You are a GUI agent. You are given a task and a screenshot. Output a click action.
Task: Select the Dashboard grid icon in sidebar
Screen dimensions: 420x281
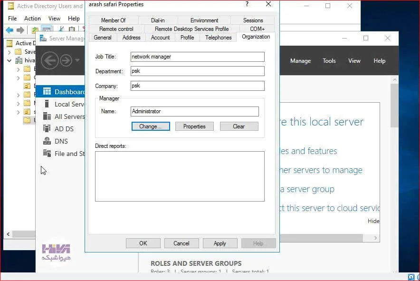(x=47, y=91)
